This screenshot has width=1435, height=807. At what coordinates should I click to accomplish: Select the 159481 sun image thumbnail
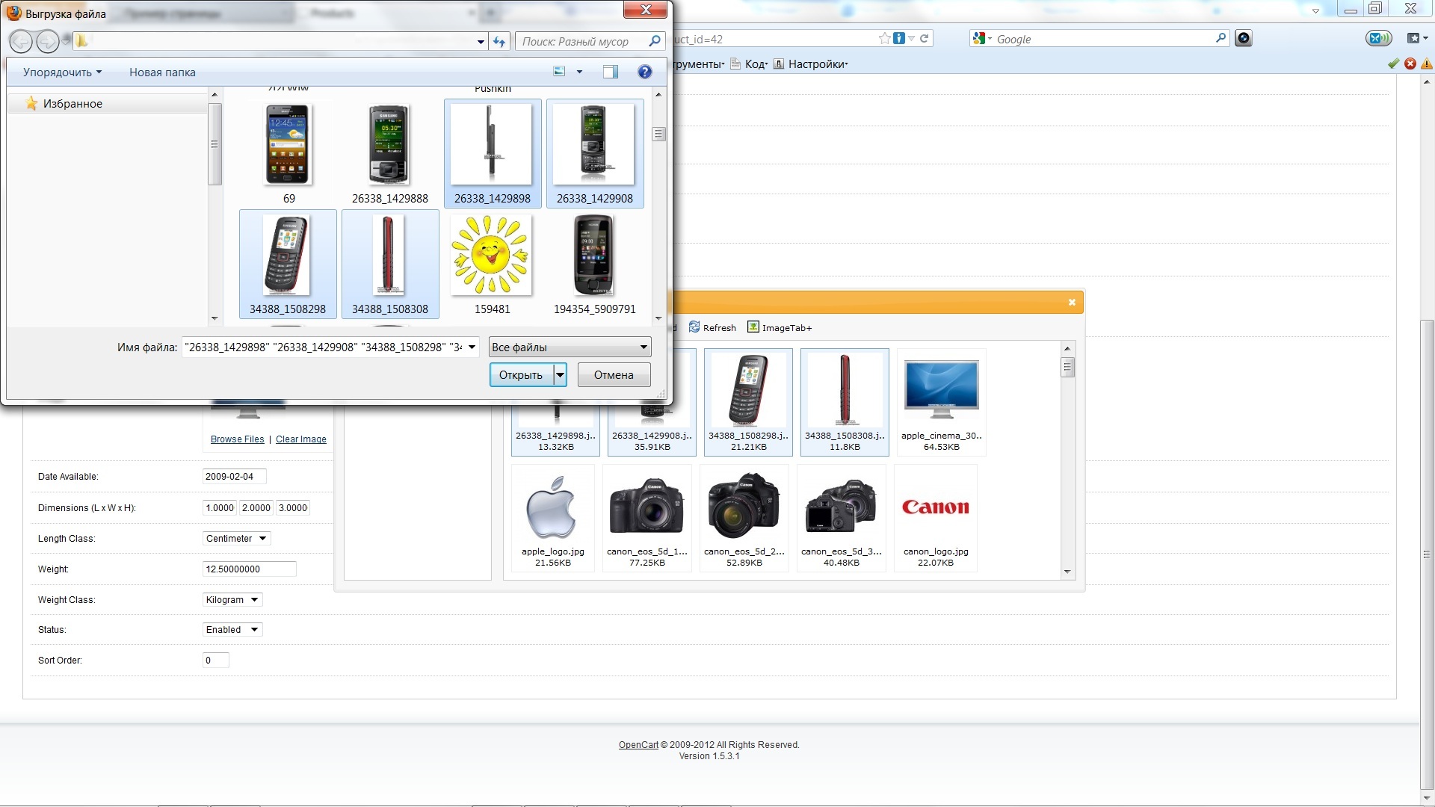[x=491, y=255]
